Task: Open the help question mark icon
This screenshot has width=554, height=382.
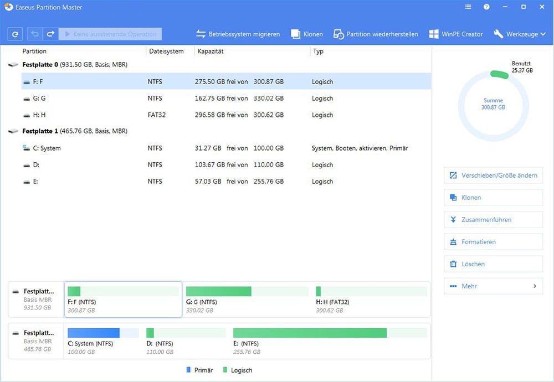Action: click(486, 7)
